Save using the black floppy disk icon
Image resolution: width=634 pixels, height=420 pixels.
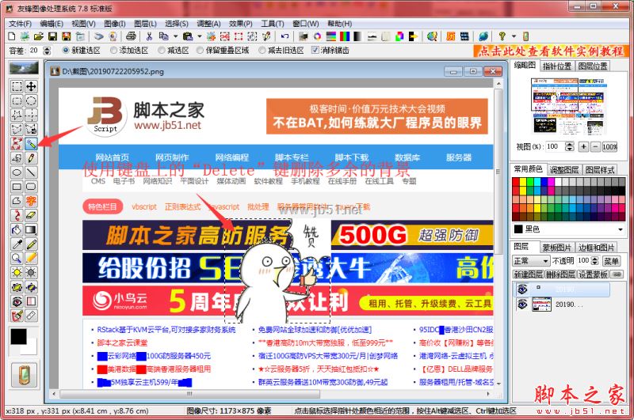pos(52,36)
